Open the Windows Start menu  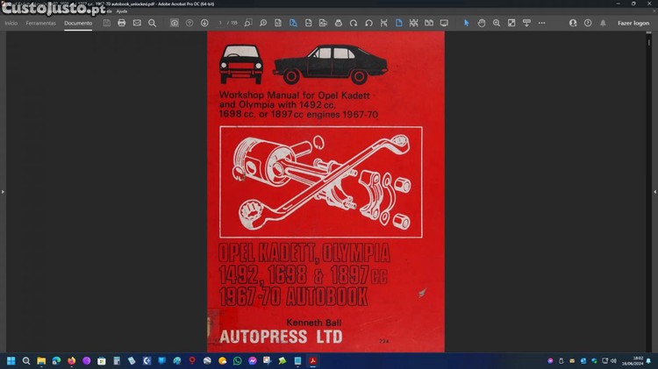[11, 360]
